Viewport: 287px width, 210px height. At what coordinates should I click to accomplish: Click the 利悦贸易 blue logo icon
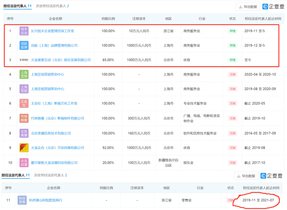[x=22, y=200]
